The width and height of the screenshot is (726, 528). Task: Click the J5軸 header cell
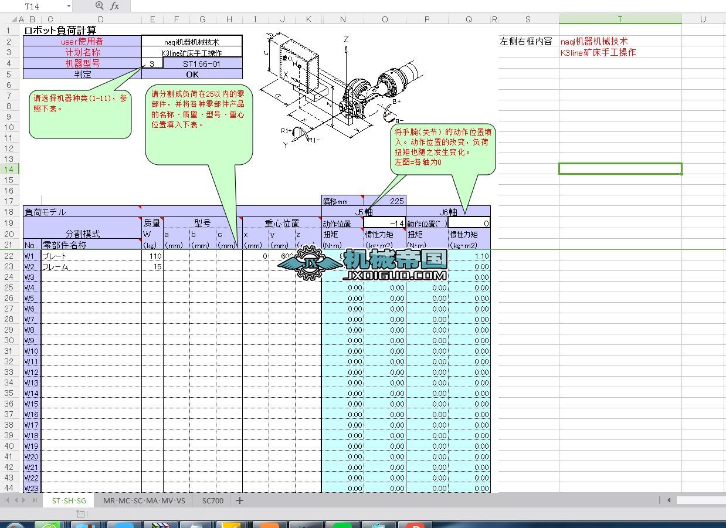coord(364,212)
